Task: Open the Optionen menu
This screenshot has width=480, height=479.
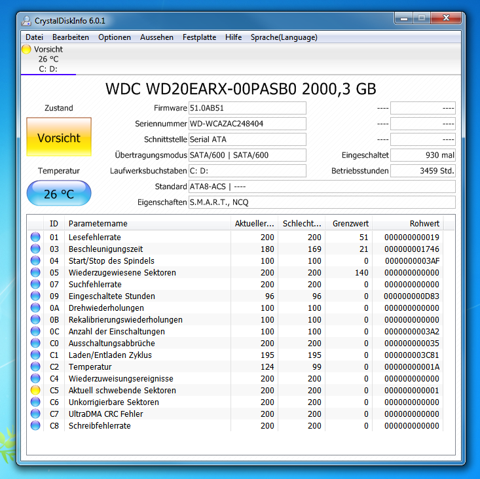Action: 115,37
